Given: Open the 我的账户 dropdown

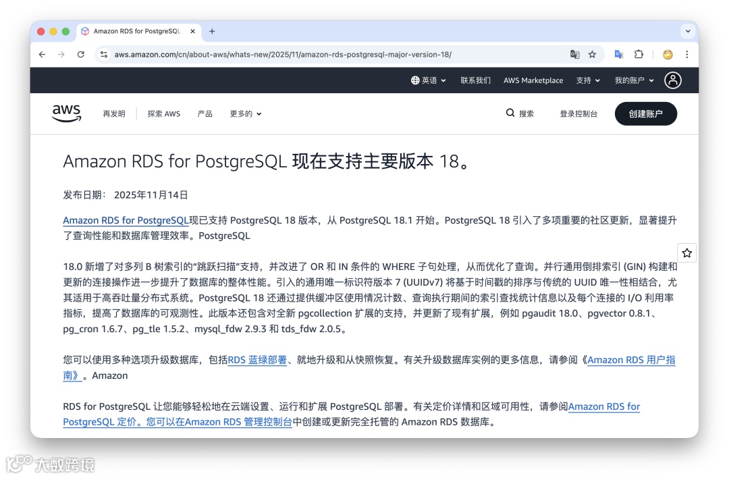Looking at the screenshot, I should tap(634, 80).
